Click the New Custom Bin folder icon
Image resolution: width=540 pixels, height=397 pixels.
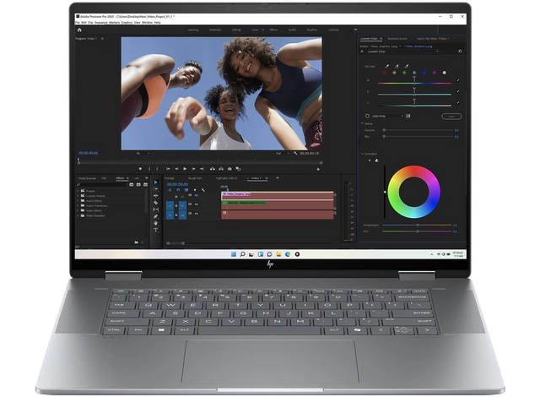coord(137,242)
